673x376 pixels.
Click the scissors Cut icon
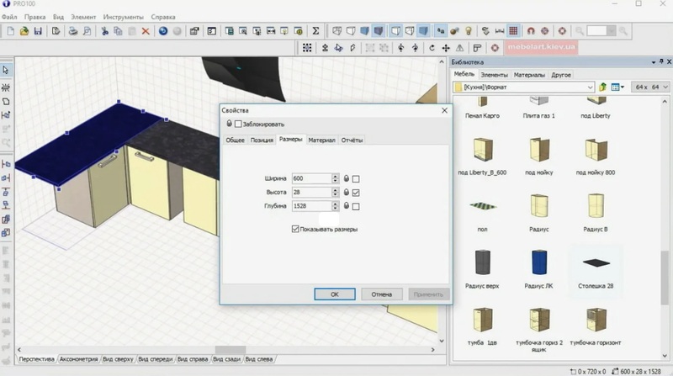pyautogui.click(x=105, y=31)
